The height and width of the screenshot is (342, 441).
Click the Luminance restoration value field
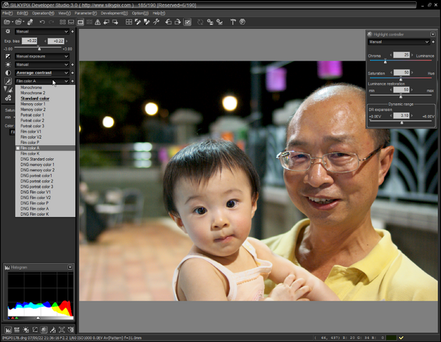[401, 90]
